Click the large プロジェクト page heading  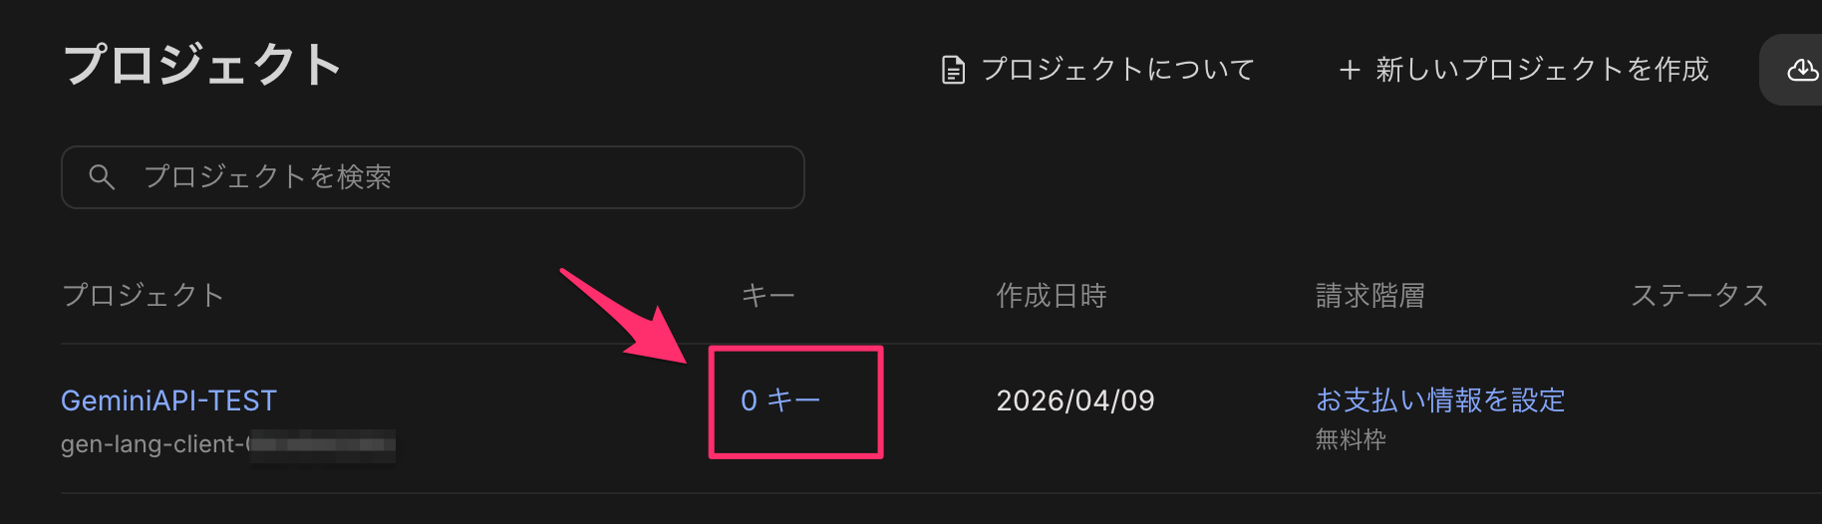click(x=202, y=66)
